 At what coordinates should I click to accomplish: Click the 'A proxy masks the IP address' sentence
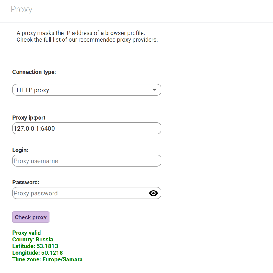[81, 33]
